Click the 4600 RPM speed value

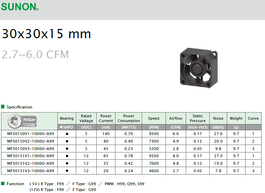154,171
